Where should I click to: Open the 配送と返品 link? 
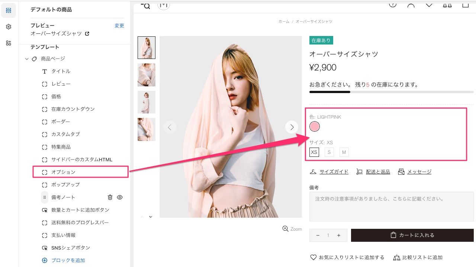point(378,172)
